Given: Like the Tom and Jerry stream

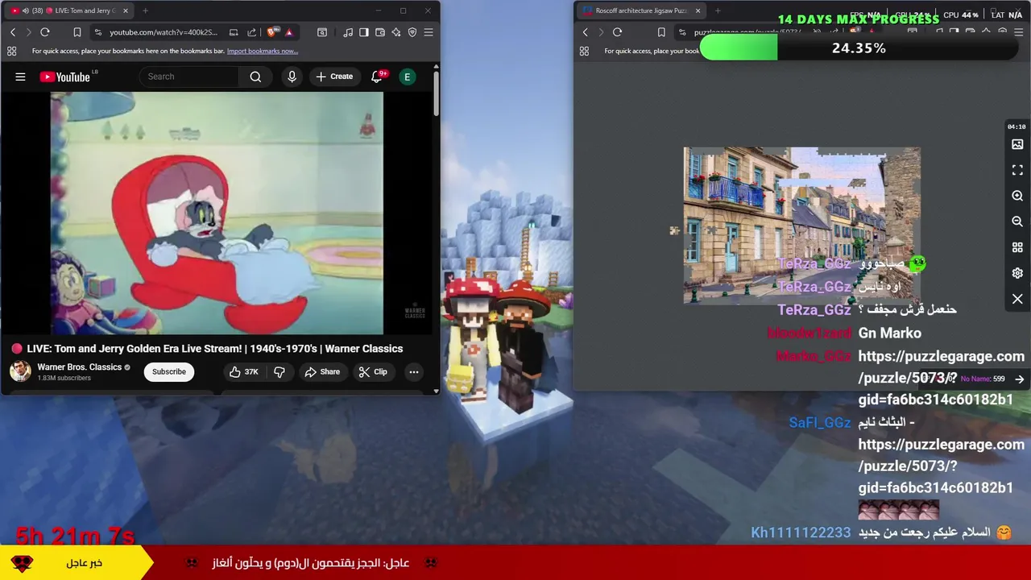Looking at the screenshot, I should pyautogui.click(x=243, y=371).
